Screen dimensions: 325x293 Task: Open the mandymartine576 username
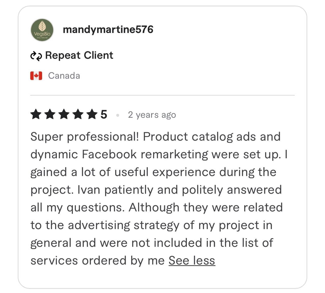pos(108,29)
